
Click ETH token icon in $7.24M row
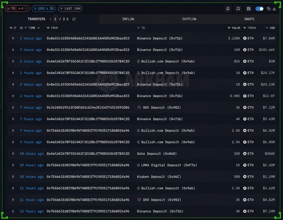tap(245, 211)
